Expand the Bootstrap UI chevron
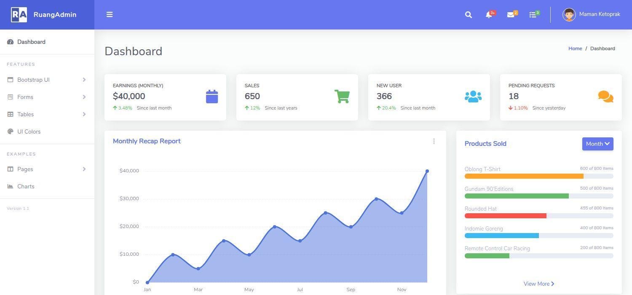The height and width of the screenshot is (295, 632). pos(84,80)
